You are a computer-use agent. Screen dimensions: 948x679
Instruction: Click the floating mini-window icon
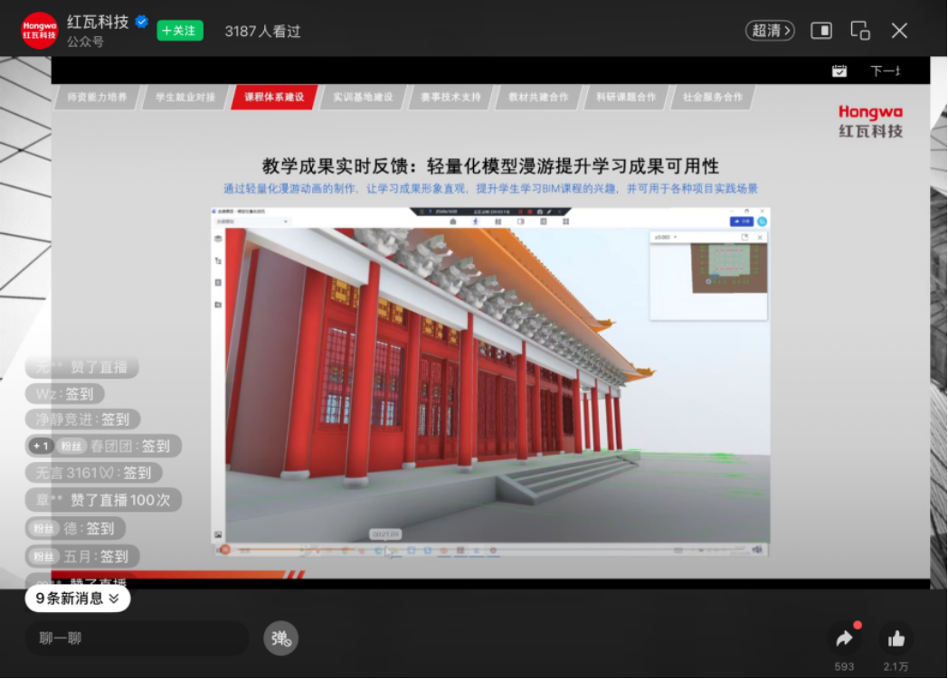click(859, 31)
